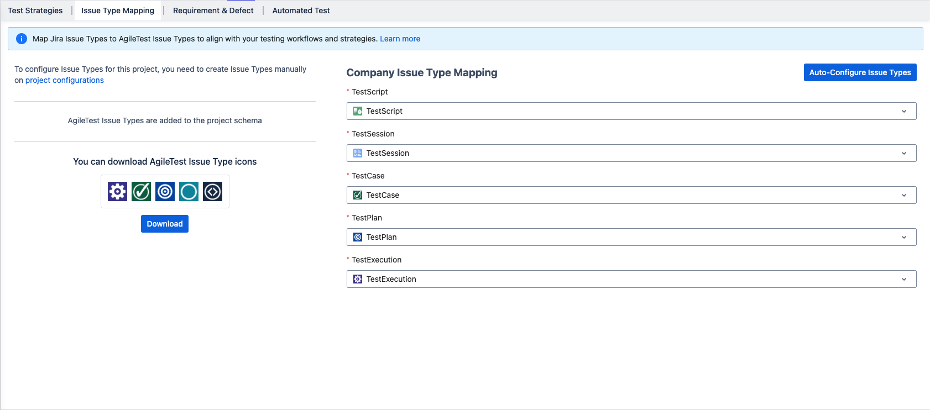This screenshot has width=930, height=410.
Task: Click the TestExecution field label
Action: (377, 260)
